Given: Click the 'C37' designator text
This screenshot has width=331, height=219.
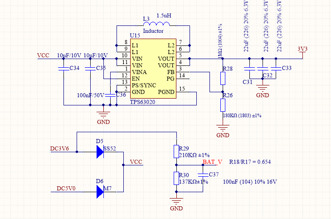Looking at the screenshot, I should [x=214, y=174].
